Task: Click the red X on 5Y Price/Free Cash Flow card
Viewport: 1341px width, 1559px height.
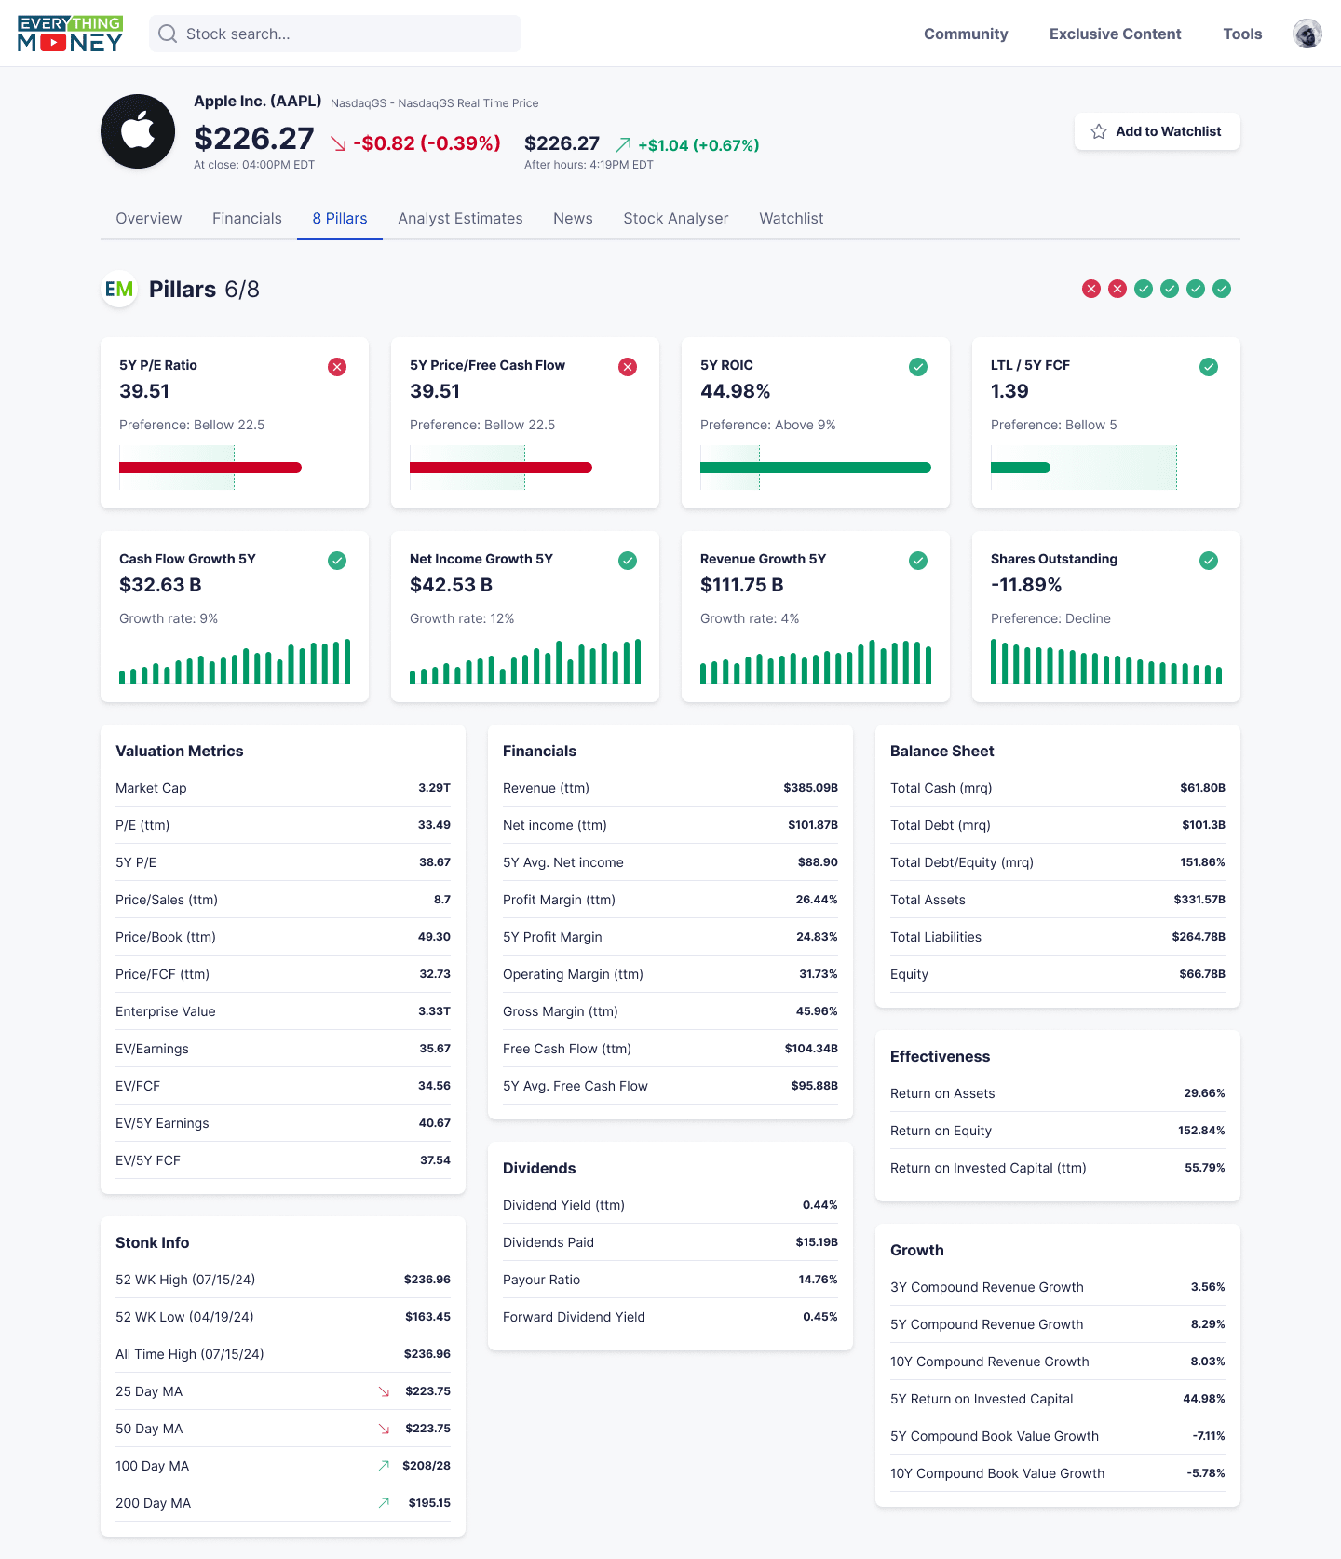Action: [x=628, y=367]
